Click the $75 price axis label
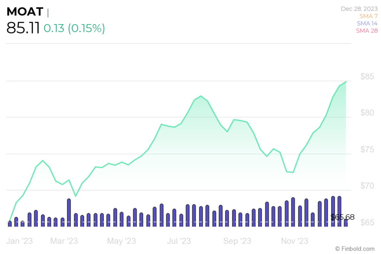 (x=367, y=149)
